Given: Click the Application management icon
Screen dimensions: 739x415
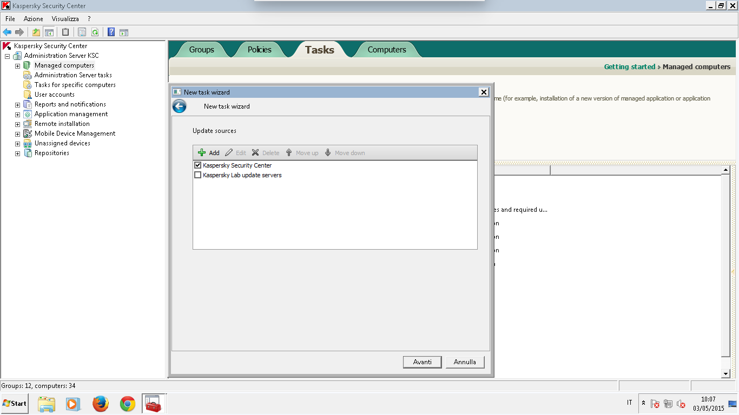Looking at the screenshot, I should (28, 114).
